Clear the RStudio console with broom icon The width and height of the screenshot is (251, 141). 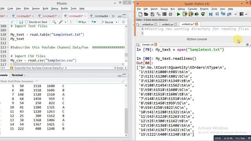coord(123,81)
